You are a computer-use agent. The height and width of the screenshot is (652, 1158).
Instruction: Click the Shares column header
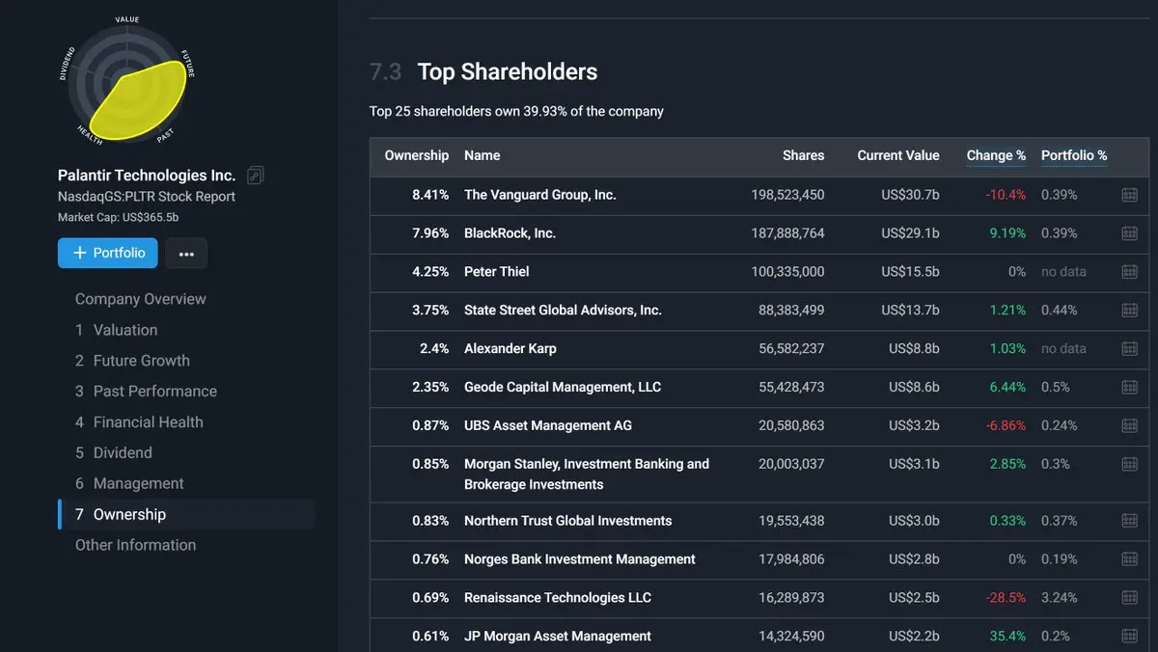click(x=804, y=155)
